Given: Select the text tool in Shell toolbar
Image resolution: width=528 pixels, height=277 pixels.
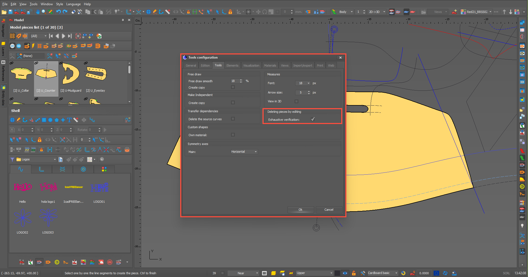Looking at the screenshot, I should pos(69,120).
